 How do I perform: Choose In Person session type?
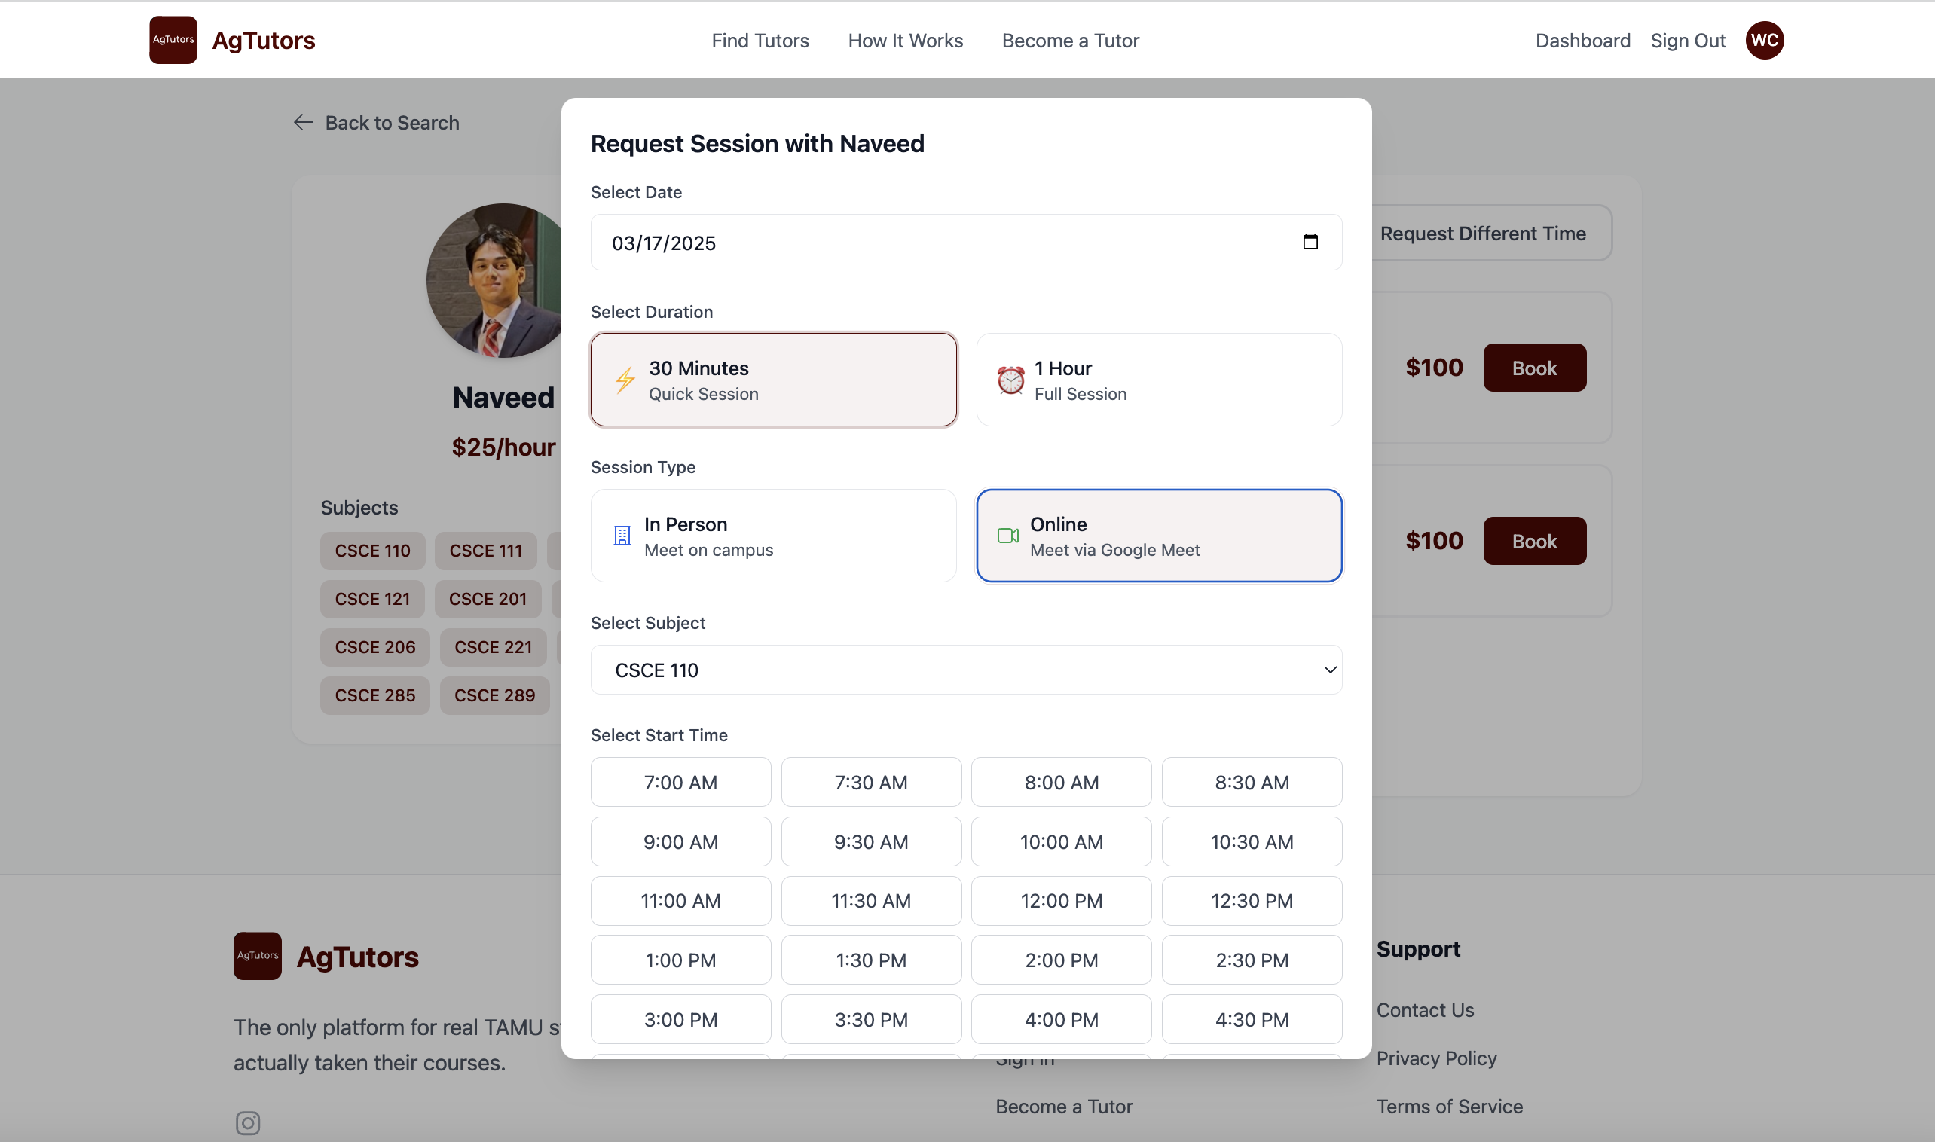(x=774, y=536)
